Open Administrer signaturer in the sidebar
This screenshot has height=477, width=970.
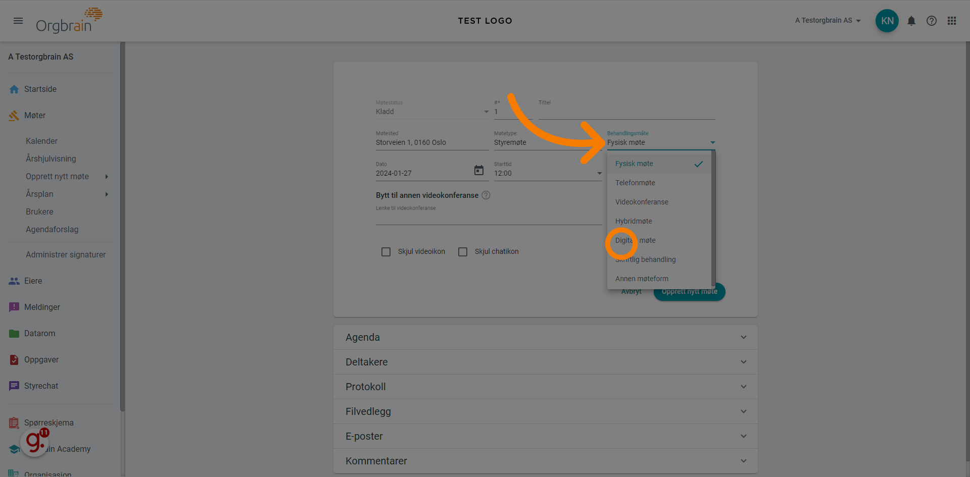pyautogui.click(x=66, y=255)
